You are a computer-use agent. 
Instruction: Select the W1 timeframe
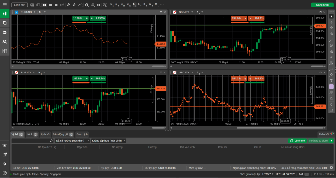[151, 5]
